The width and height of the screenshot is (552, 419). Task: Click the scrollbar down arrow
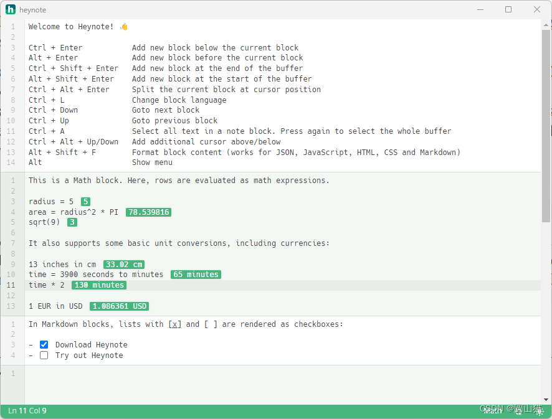(546, 400)
